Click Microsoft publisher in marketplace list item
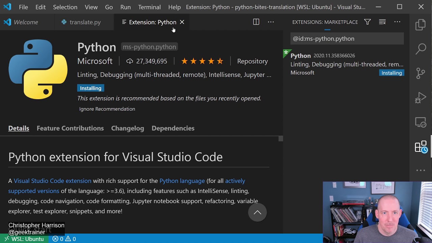Image resolution: width=432 pixels, height=243 pixels. 302,73
